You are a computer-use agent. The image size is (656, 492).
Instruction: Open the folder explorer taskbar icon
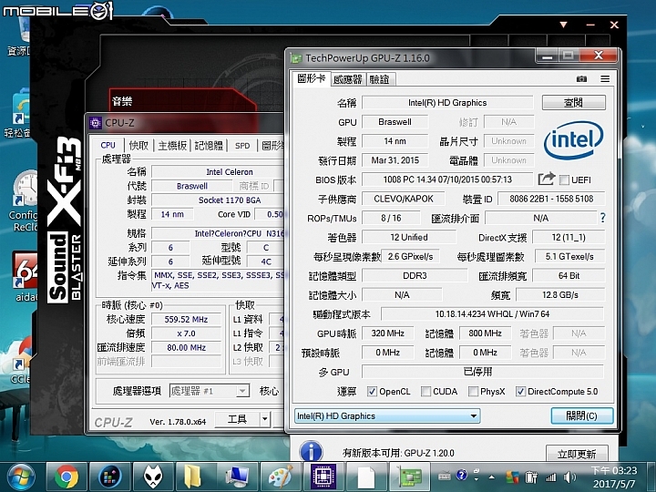tap(195, 477)
